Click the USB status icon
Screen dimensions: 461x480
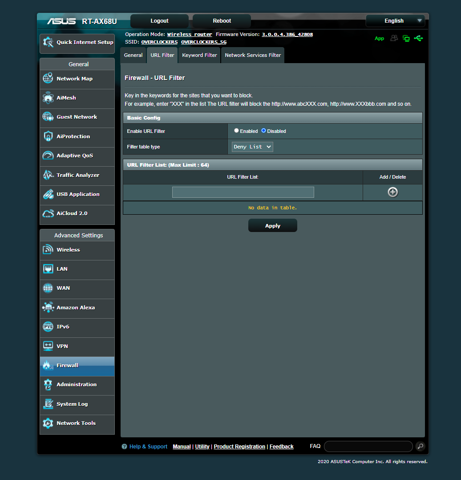tap(418, 38)
